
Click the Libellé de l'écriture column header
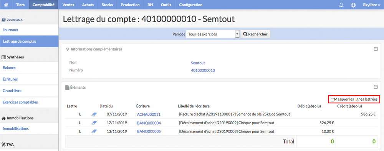194,106
